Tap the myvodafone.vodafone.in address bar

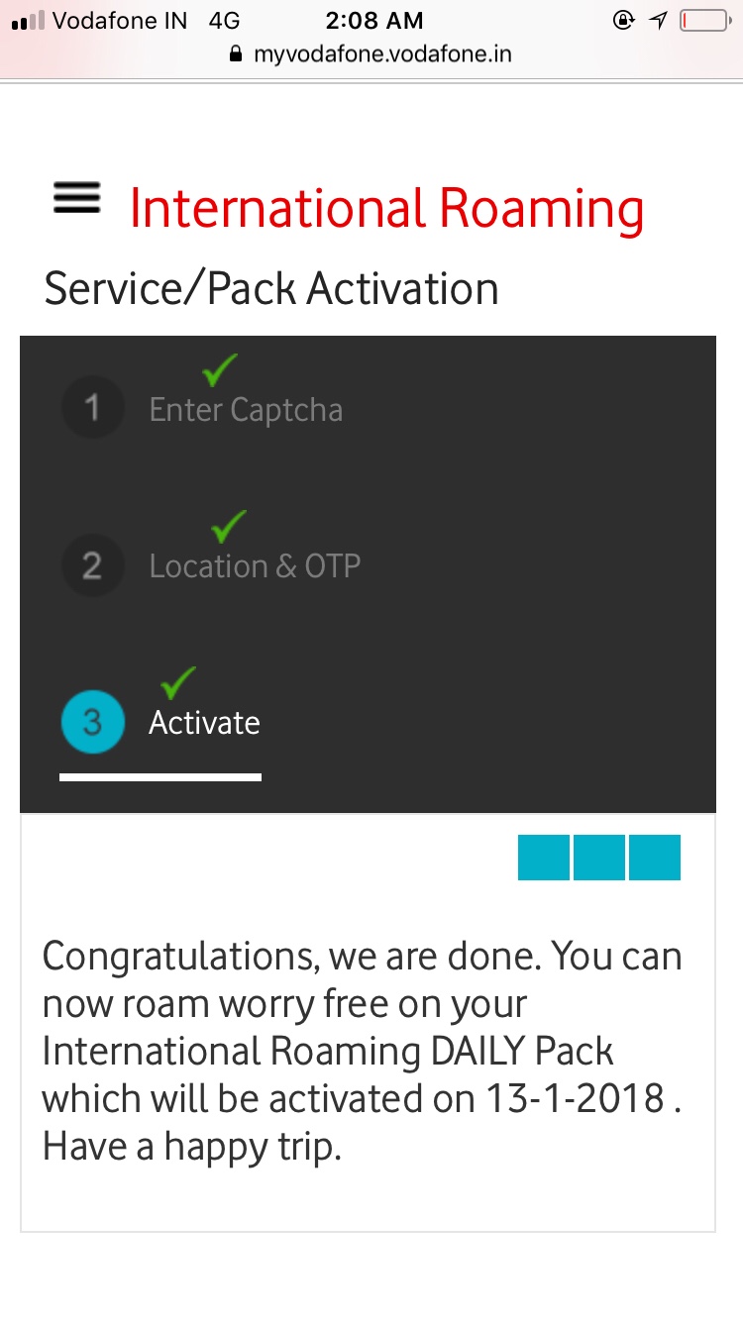click(381, 54)
